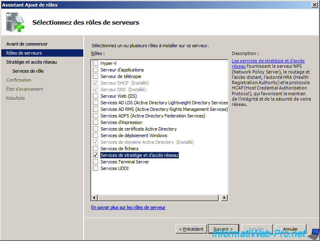Cancel the wizard with Annuler
320x241 pixels.
pos(290,229)
